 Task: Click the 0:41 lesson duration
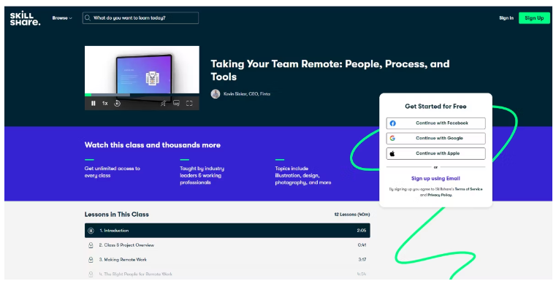(362, 245)
